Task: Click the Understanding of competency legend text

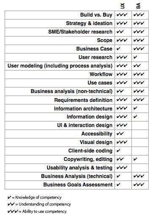Action: pyautogui.click(x=45, y=204)
